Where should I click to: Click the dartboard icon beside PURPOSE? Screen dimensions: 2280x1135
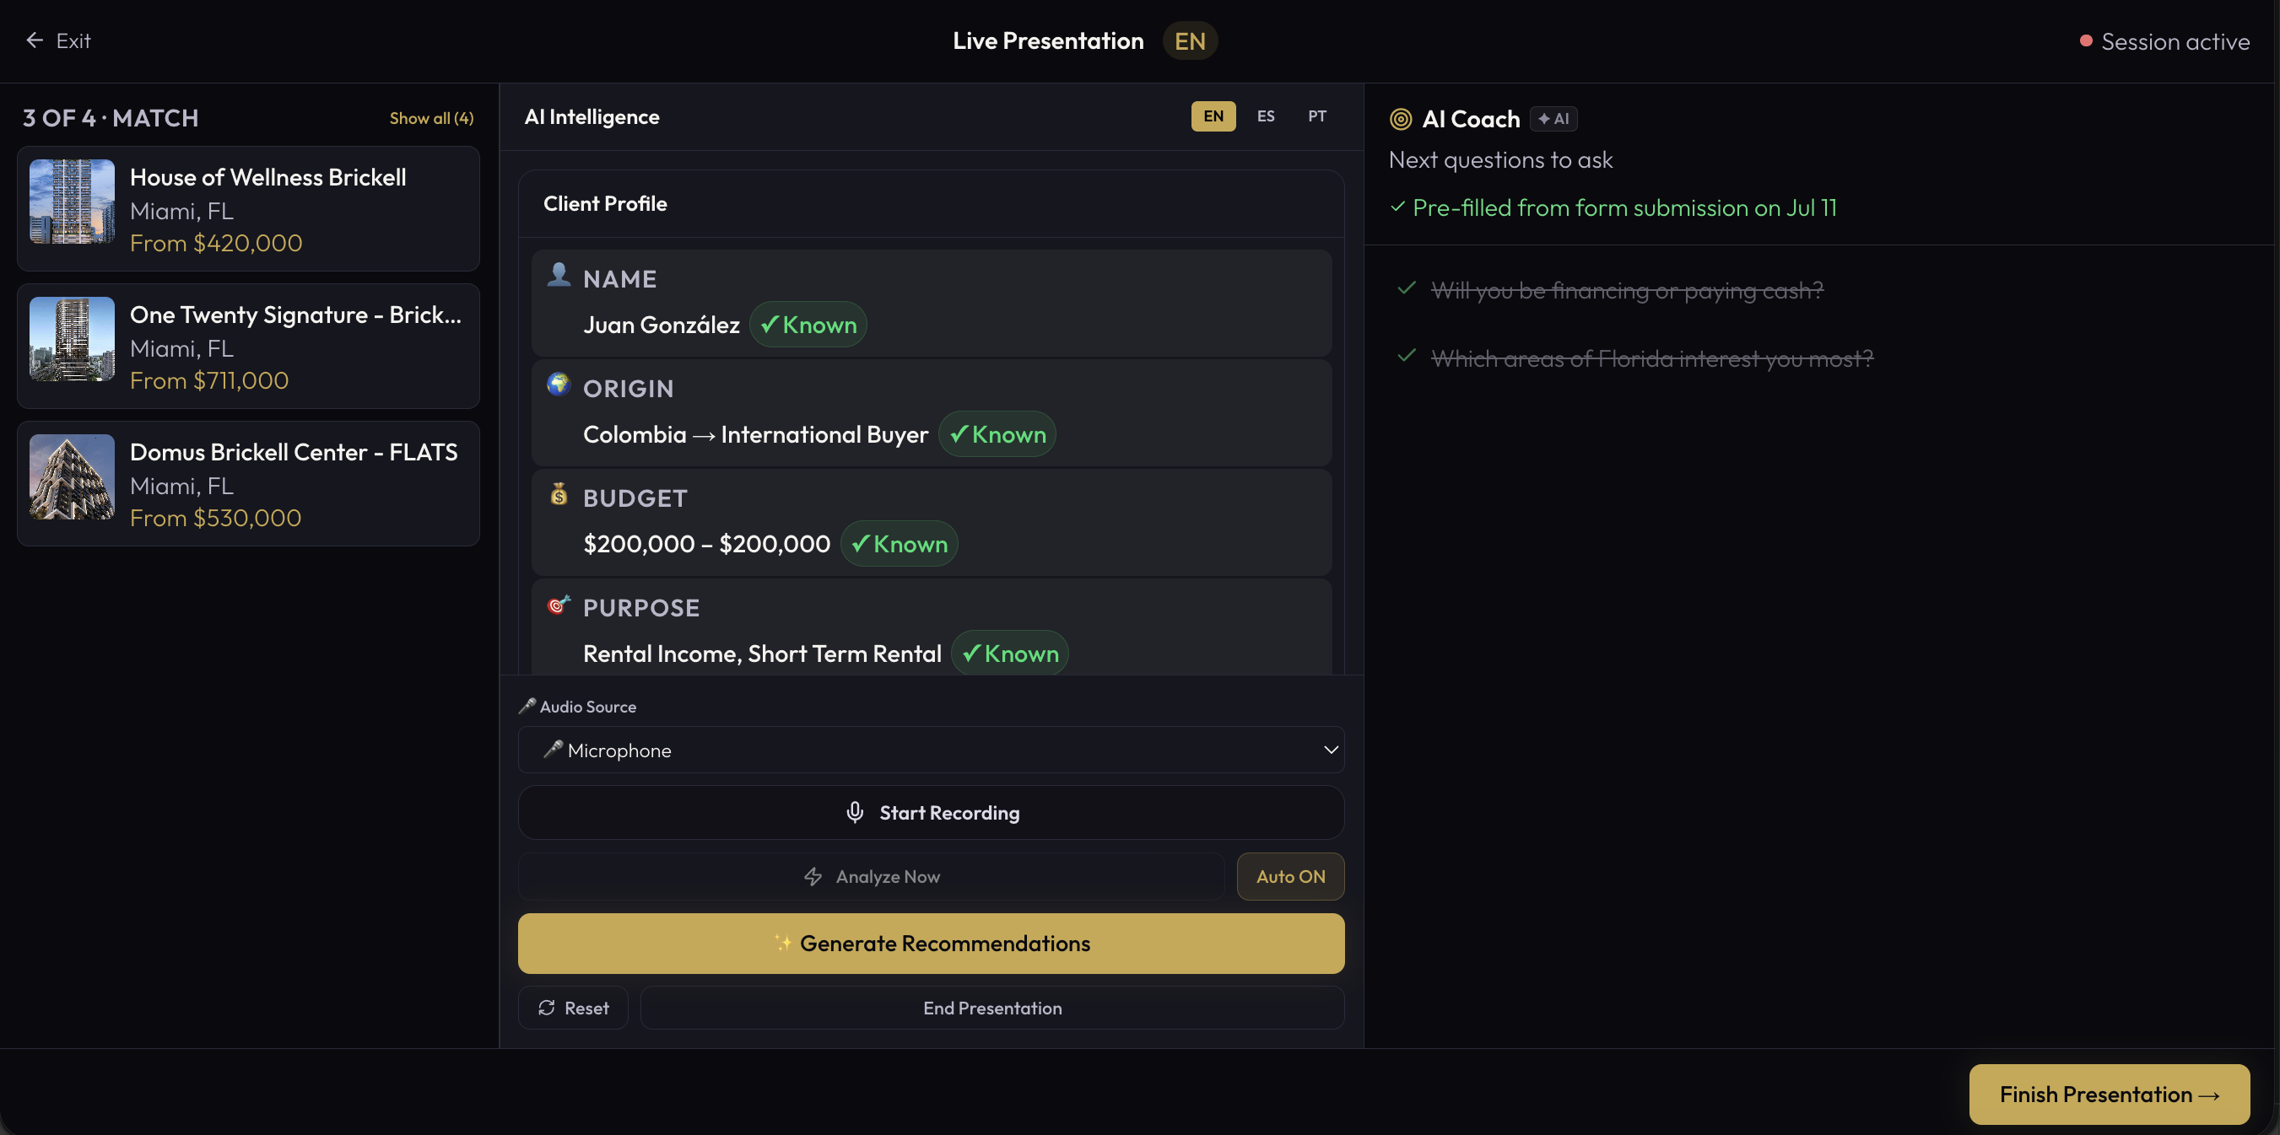559,605
